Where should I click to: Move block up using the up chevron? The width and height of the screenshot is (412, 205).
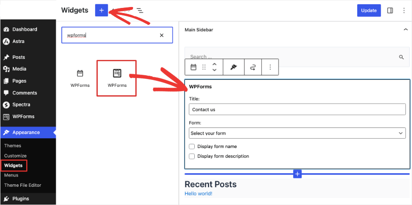coord(214,64)
